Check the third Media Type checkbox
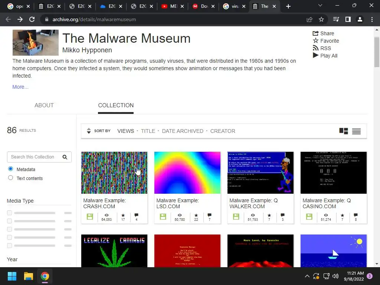The height and width of the screenshot is (285, 380). pos(9,229)
